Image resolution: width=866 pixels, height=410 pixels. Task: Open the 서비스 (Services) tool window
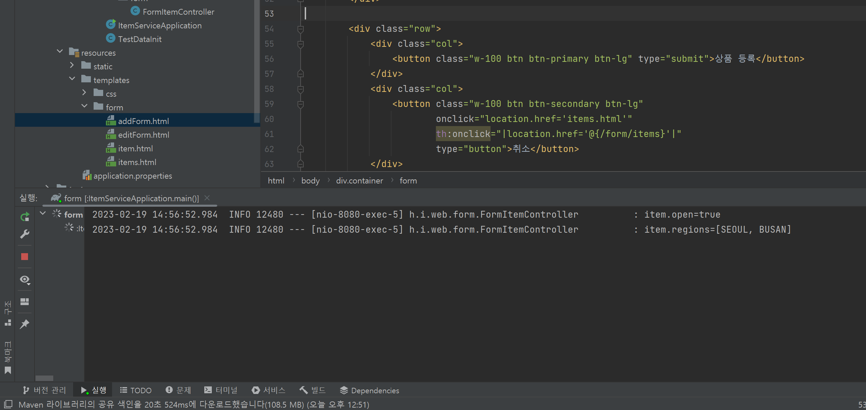(269, 390)
